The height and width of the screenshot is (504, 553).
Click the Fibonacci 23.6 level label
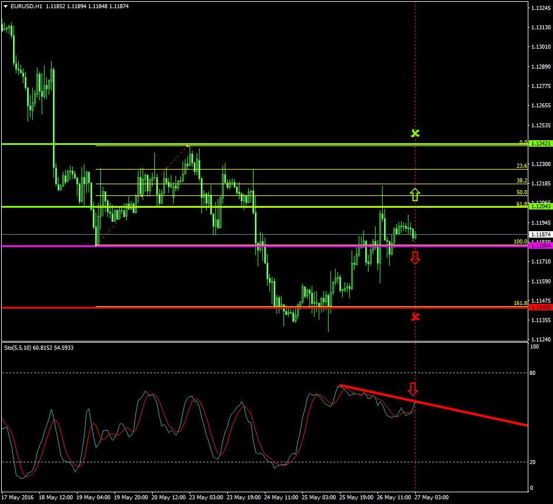(521, 166)
